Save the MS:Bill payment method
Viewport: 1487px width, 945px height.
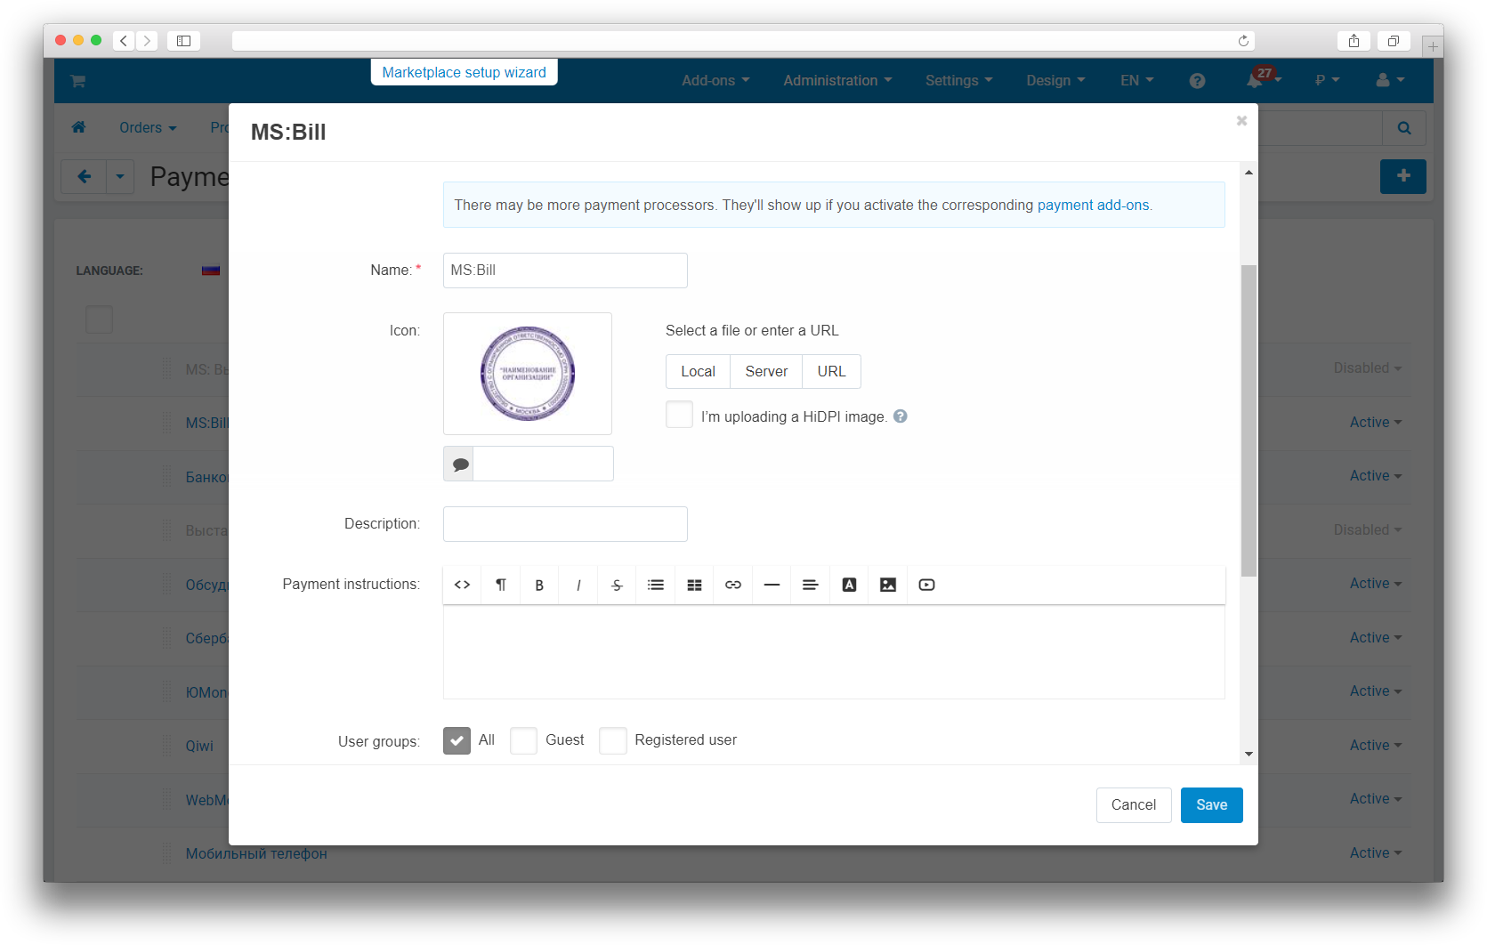(x=1211, y=805)
